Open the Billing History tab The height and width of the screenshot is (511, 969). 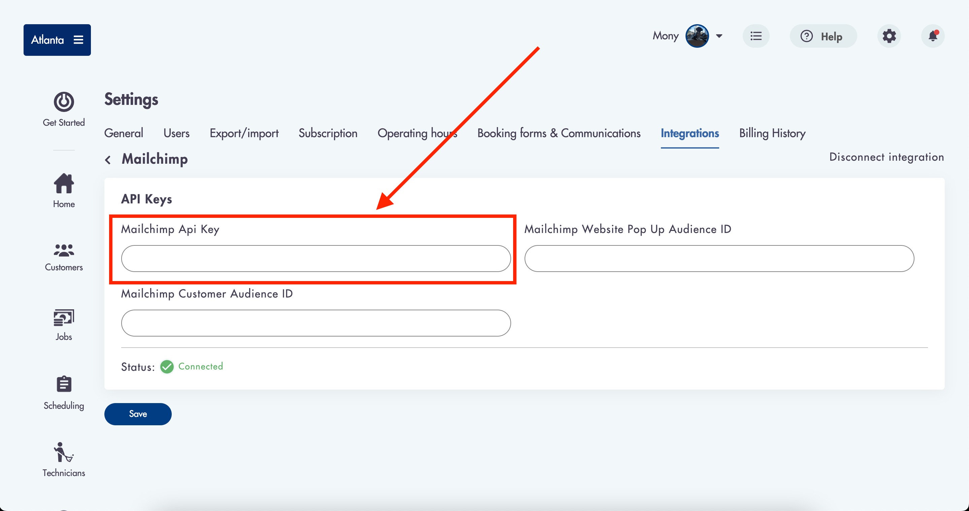tap(772, 133)
